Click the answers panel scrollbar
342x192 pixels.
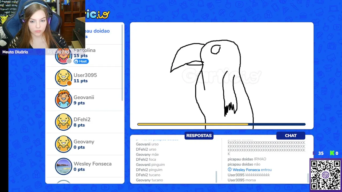pos(216,177)
